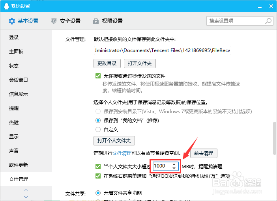The width and height of the screenshot is (277, 201).
Task: Click the 文件共享: section label
Action: [x=75, y=194]
